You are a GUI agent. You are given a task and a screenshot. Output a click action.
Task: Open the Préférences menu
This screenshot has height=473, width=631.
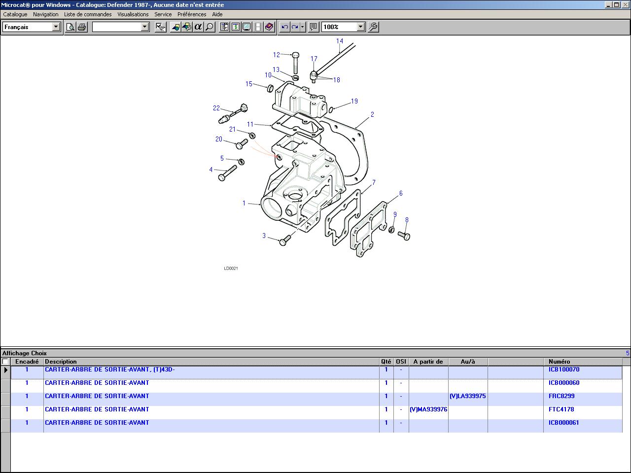pos(192,14)
